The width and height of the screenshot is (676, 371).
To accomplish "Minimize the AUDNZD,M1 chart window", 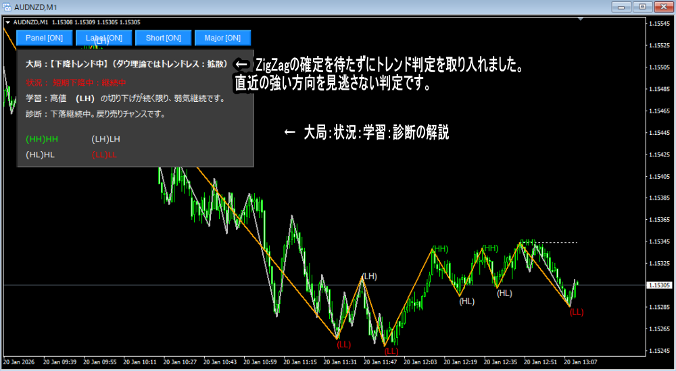I will pyautogui.click(x=622, y=7).
